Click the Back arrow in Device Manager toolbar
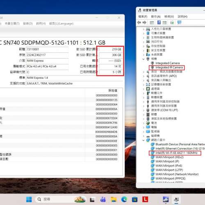205x205 pixels. (139, 23)
